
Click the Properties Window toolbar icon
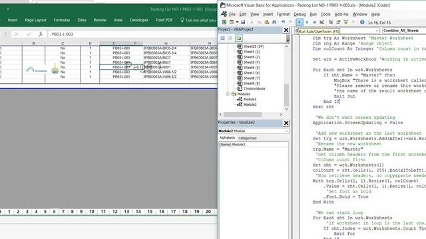pos(338,22)
